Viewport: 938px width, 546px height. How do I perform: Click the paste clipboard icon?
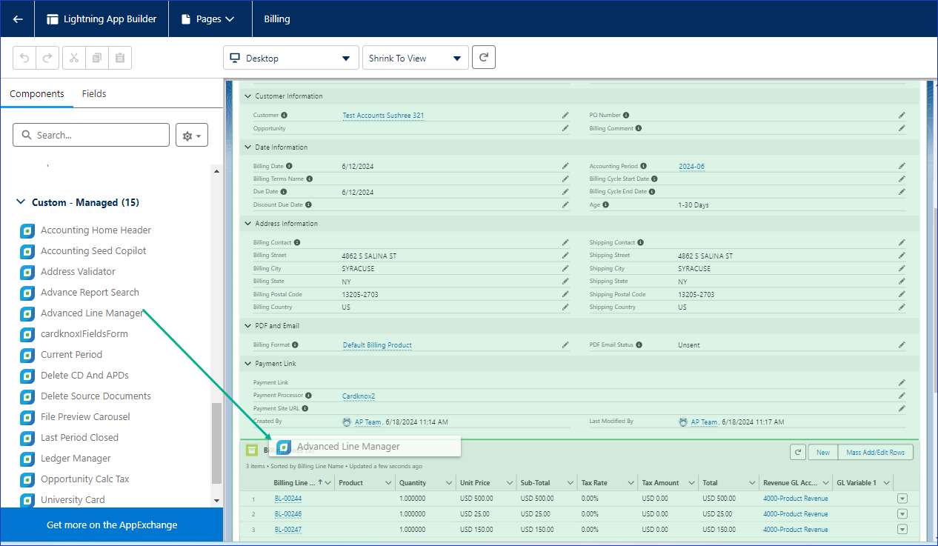pos(120,58)
